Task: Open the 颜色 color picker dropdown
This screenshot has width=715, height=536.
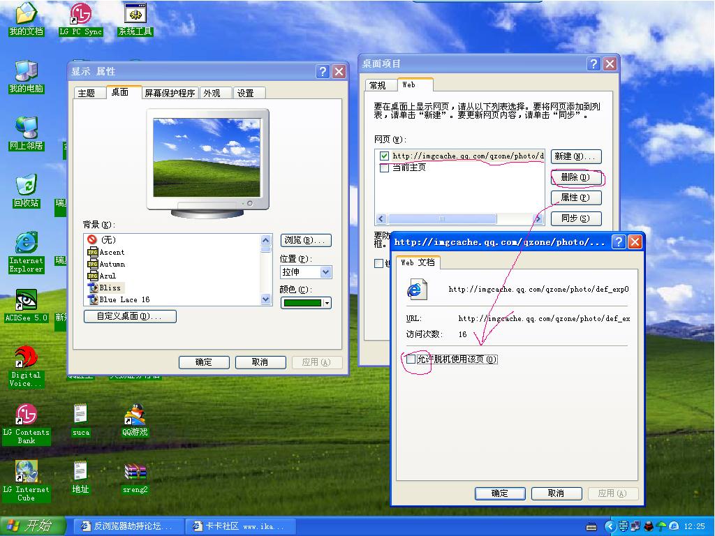Action: click(327, 303)
